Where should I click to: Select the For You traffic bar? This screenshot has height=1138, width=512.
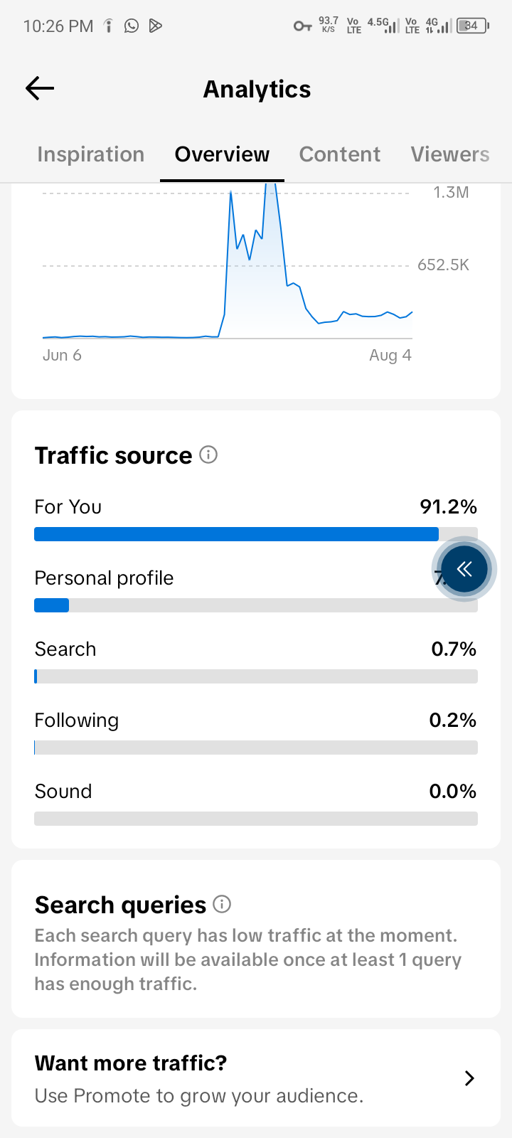pyautogui.click(x=256, y=534)
